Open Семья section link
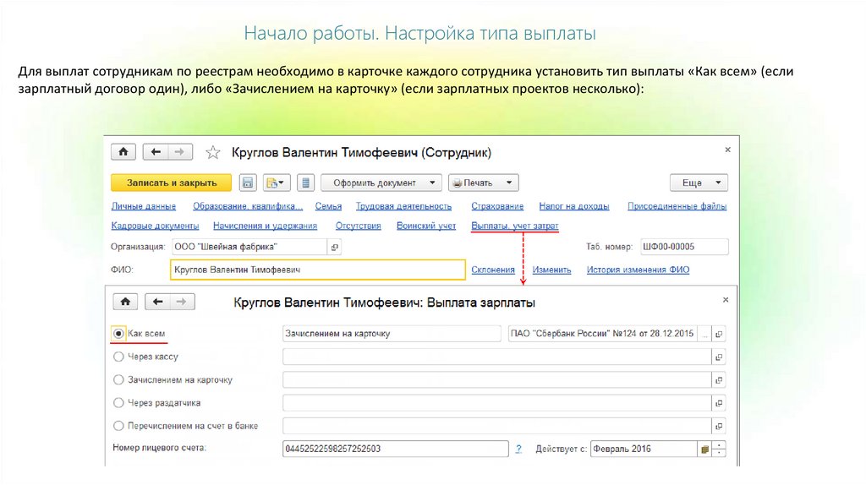This screenshot has width=866, height=485. (x=328, y=206)
